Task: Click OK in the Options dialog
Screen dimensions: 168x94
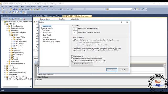Action: (112, 70)
